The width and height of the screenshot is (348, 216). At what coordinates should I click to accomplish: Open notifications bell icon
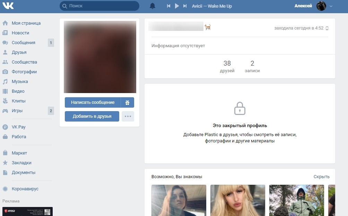(x=153, y=6)
